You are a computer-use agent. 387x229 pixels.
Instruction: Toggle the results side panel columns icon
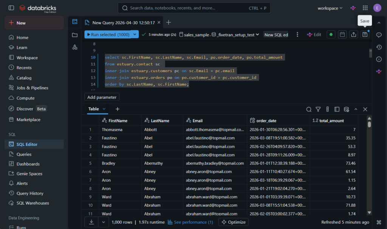pos(337,109)
